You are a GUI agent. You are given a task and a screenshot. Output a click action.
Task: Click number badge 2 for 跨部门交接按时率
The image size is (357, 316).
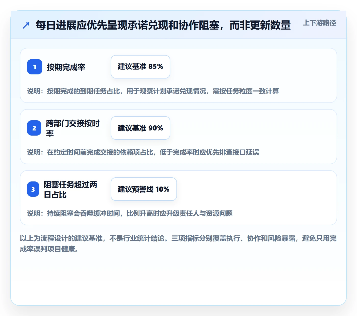pos(34,128)
